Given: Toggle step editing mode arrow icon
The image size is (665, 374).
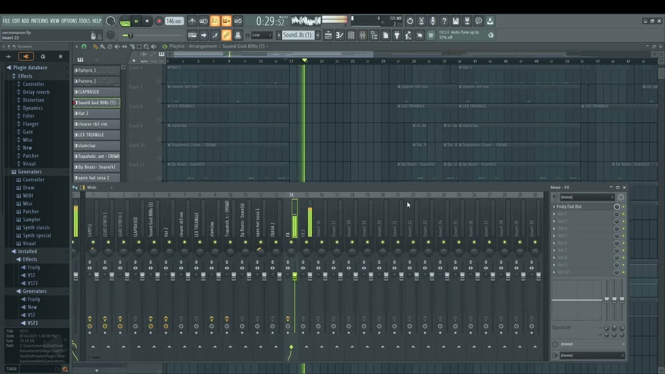Looking at the screenshot, I should (x=204, y=35).
